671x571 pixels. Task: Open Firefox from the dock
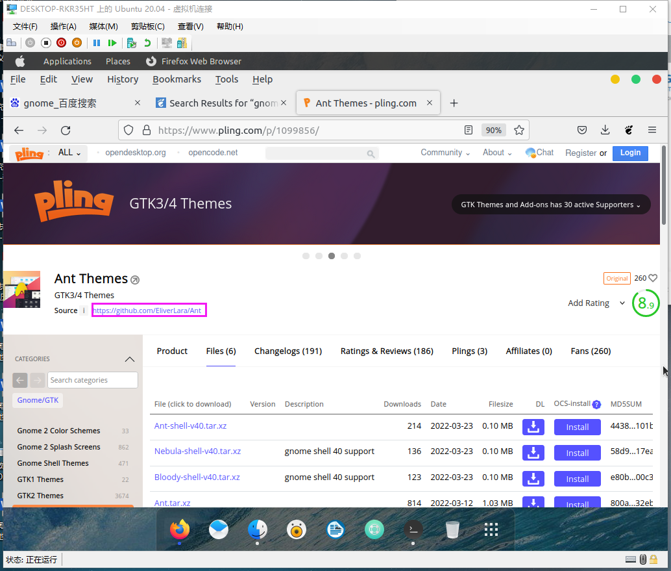[180, 530]
